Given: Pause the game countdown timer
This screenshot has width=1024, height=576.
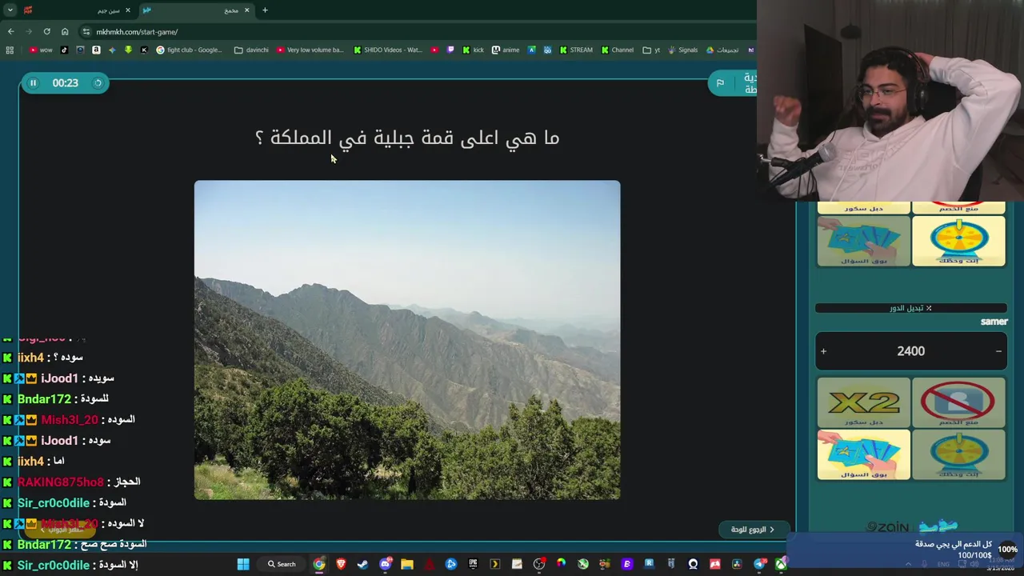Looking at the screenshot, I should [33, 82].
